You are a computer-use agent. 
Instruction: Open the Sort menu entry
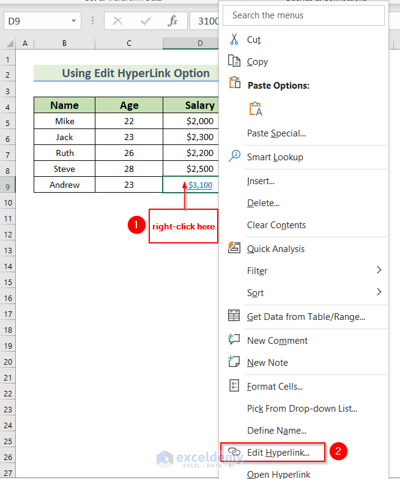tap(304, 292)
